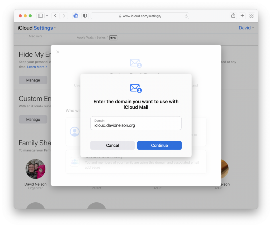Open the Share menu in Safari toolbar
The height and width of the screenshot is (227, 272).
click(x=233, y=16)
